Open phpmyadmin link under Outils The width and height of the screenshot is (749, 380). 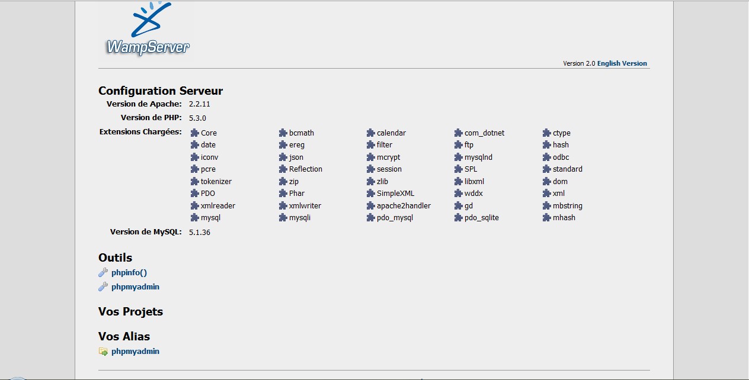pyautogui.click(x=135, y=287)
